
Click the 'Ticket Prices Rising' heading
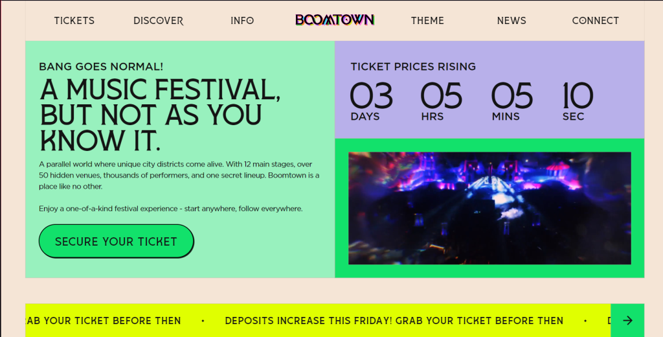(x=413, y=67)
